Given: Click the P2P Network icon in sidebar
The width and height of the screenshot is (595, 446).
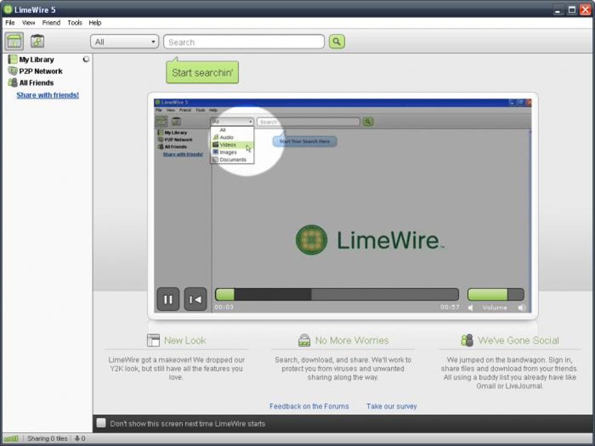Looking at the screenshot, I should 13,71.
